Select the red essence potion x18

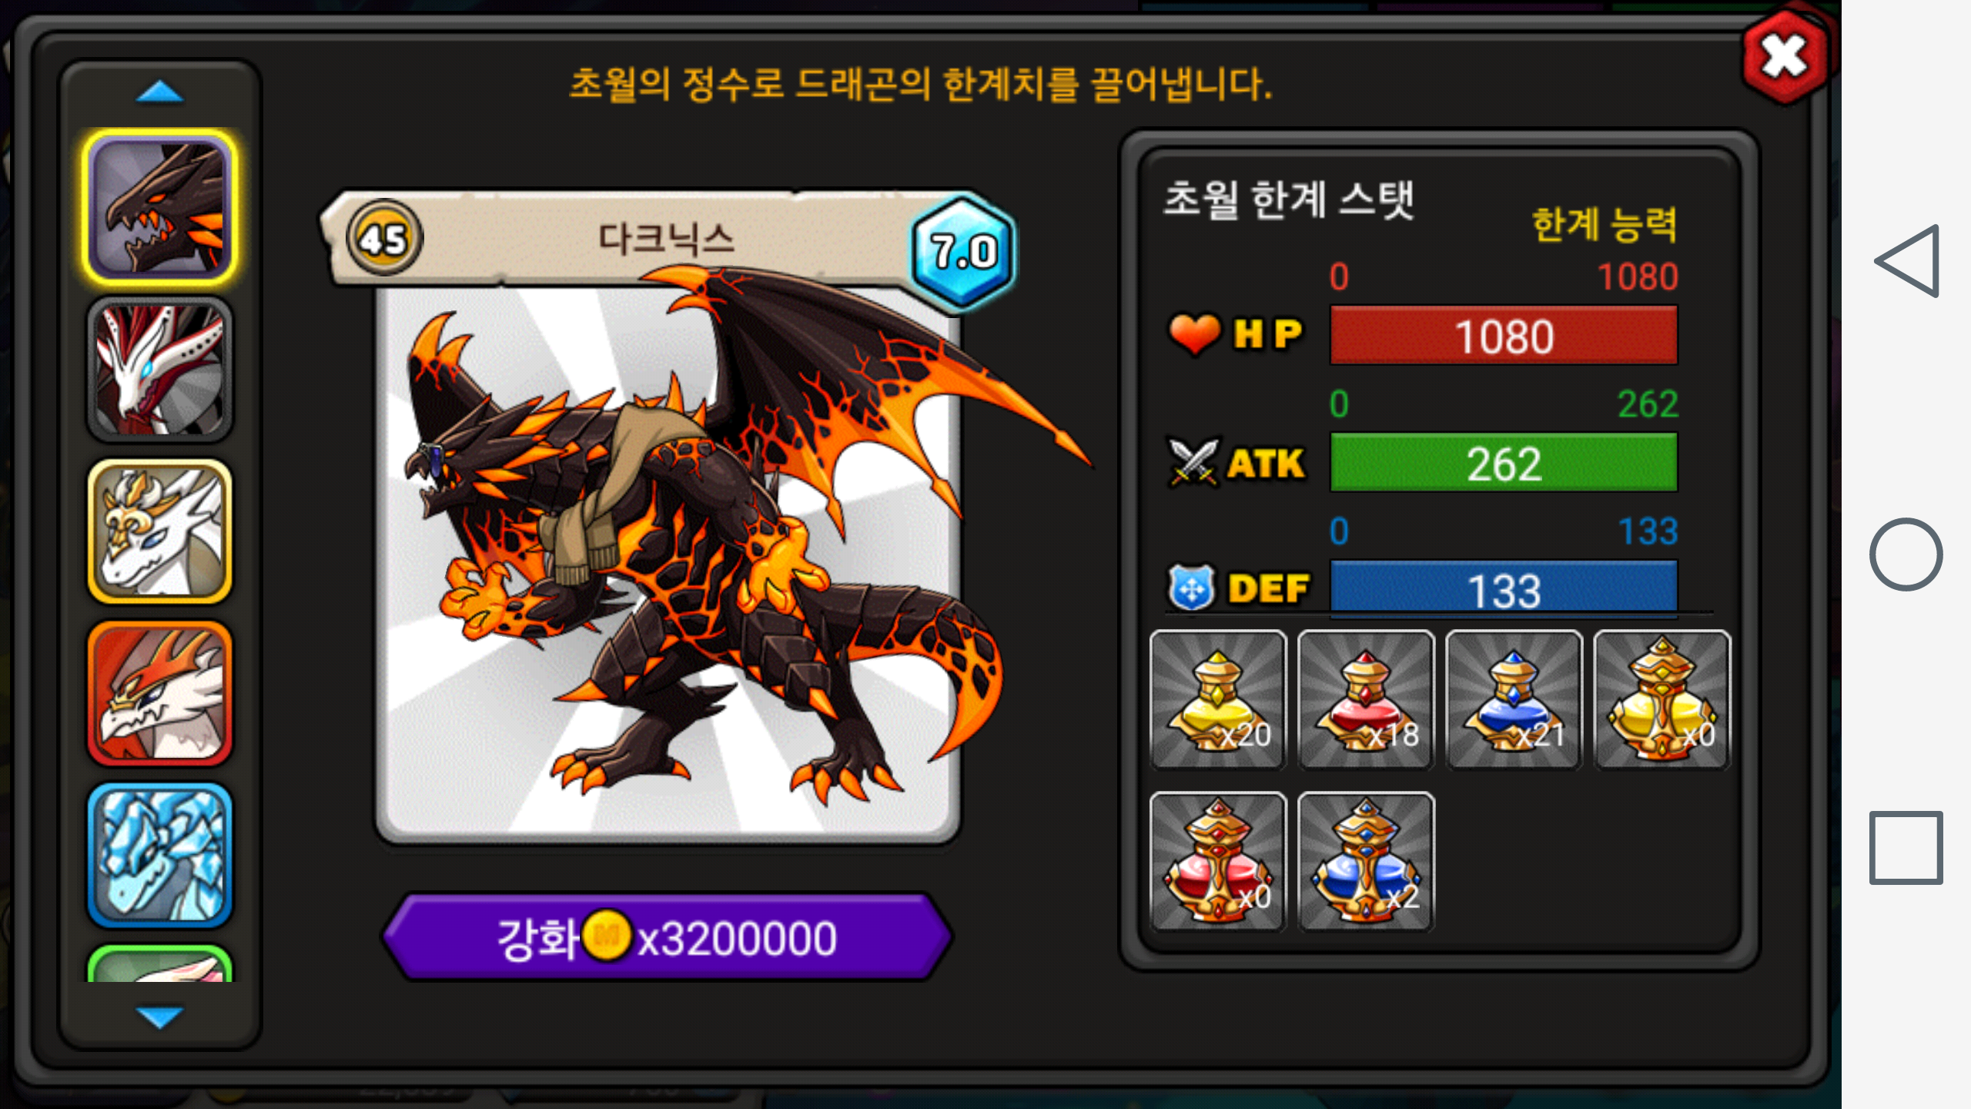pyautogui.click(x=1366, y=699)
